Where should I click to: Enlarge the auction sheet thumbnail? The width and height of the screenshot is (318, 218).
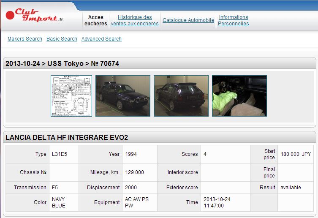pyautogui.click(x=71, y=96)
